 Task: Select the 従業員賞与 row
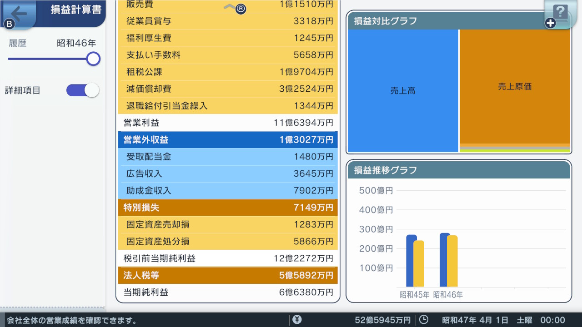click(x=228, y=21)
